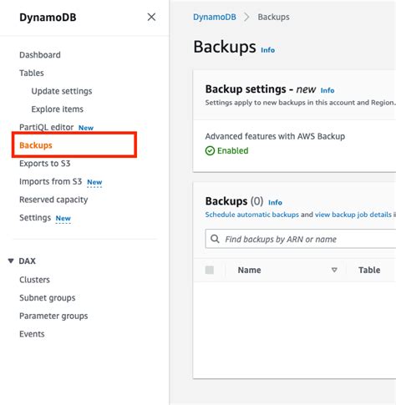Click the New badge beside Imports from S3
This screenshot has width=396, height=405.
tap(94, 182)
